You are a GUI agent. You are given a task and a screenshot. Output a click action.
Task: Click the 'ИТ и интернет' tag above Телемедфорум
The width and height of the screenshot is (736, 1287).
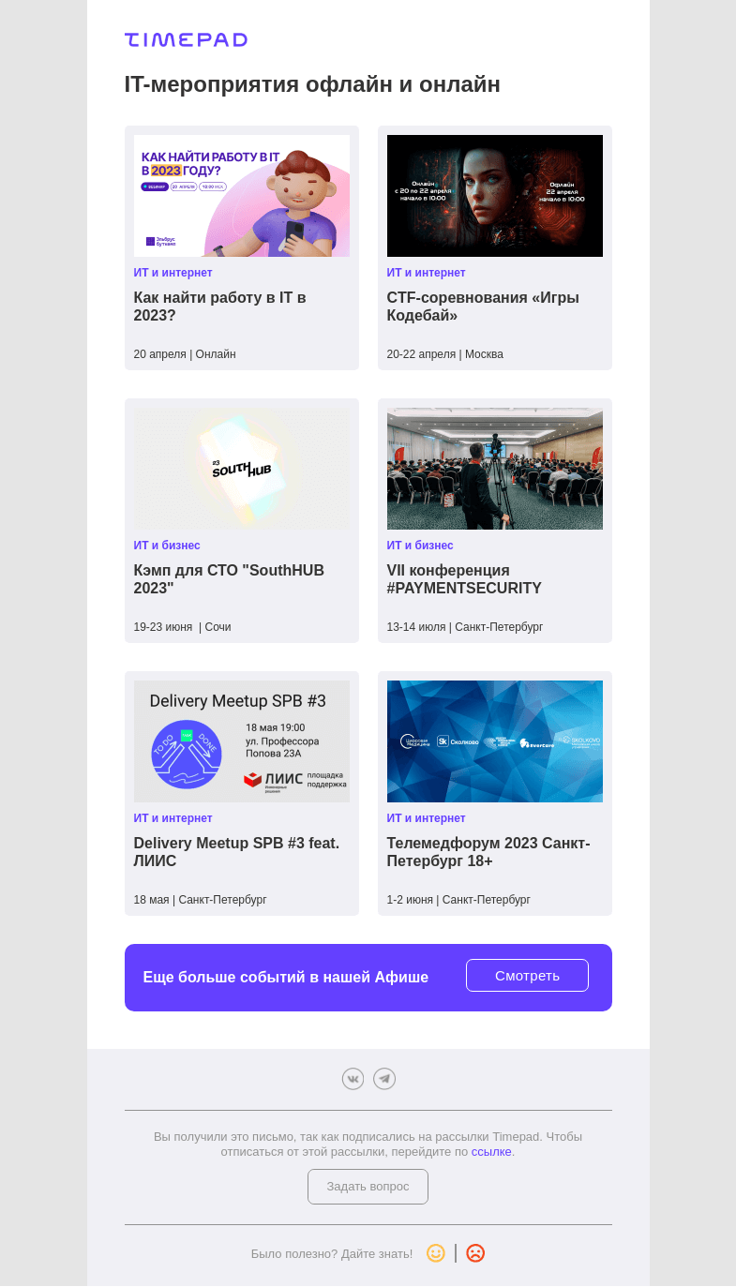(427, 818)
